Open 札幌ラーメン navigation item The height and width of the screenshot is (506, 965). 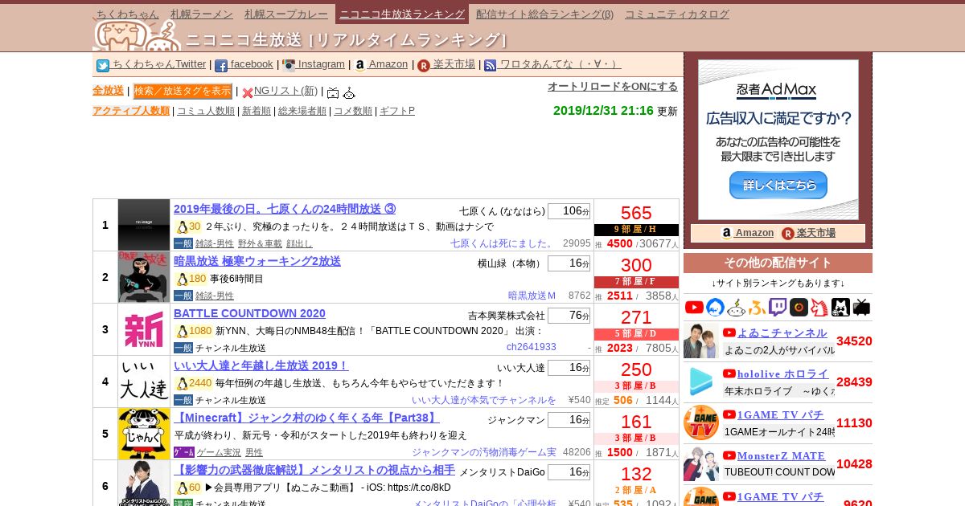click(x=202, y=14)
